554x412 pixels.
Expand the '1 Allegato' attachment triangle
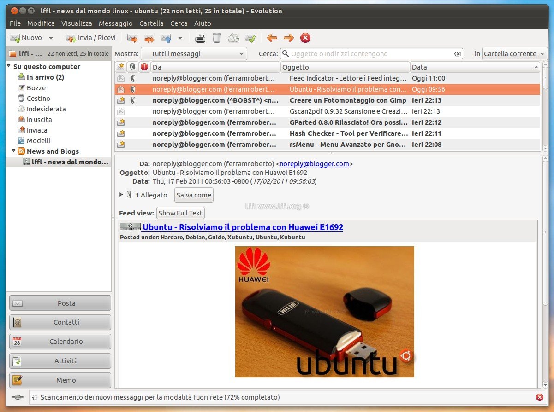pos(121,195)
